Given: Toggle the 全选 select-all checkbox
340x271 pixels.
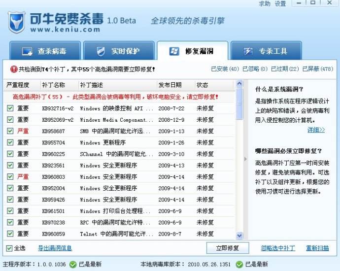Looking at the screenshot, I should click(9, 248).
